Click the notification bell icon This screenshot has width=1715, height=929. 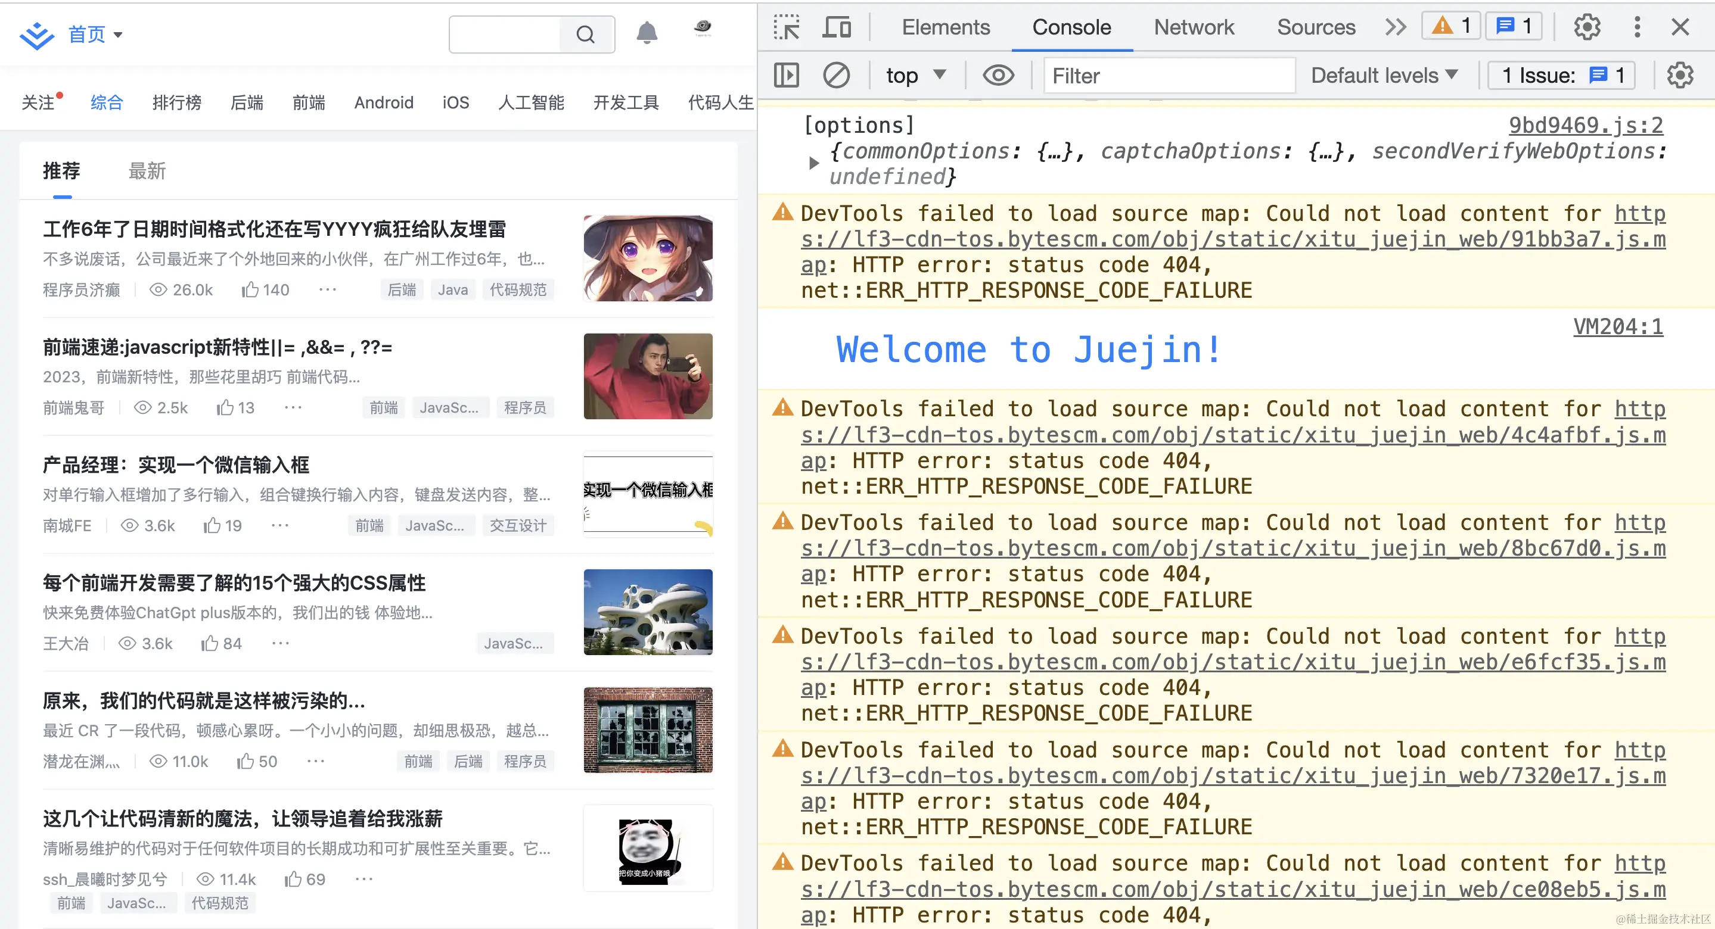pos(647,33)
